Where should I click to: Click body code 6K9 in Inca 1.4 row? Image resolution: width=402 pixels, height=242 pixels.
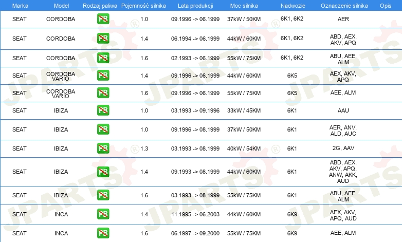292,214
